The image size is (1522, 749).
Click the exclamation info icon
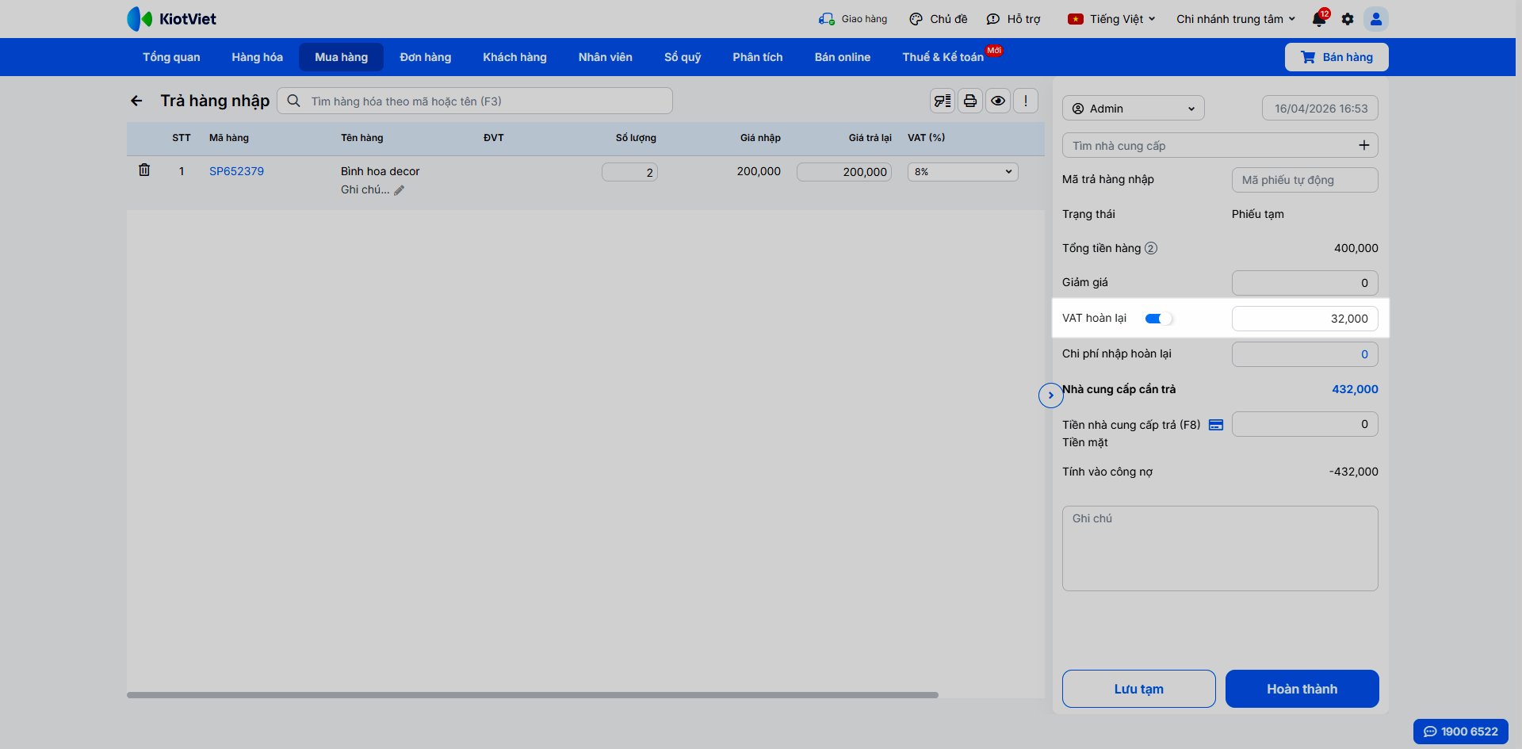pyautogui.click(x=1026, y=101)
